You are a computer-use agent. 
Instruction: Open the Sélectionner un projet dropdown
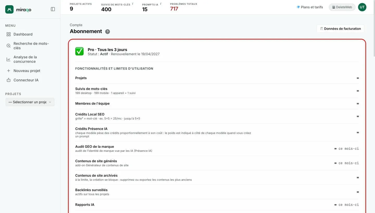coord(30,102)
